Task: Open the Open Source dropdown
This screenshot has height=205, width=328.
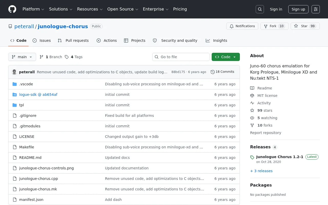Action: pyautogui.click(x=123, y=9)
